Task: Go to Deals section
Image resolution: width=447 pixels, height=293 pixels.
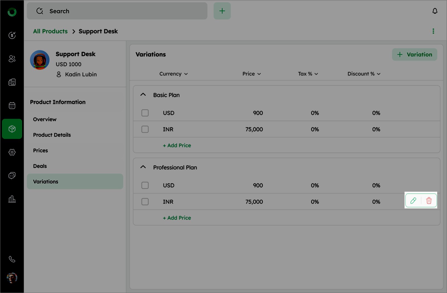Action: click(x=40, y=166)
